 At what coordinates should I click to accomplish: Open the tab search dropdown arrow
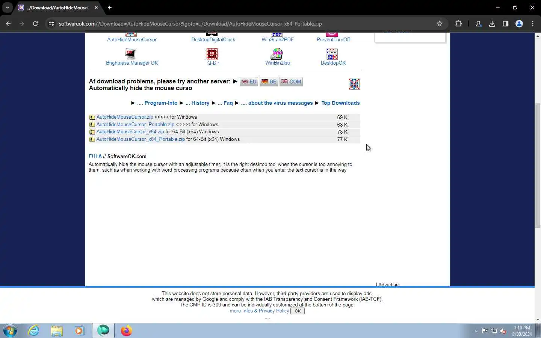coord(8,8)
